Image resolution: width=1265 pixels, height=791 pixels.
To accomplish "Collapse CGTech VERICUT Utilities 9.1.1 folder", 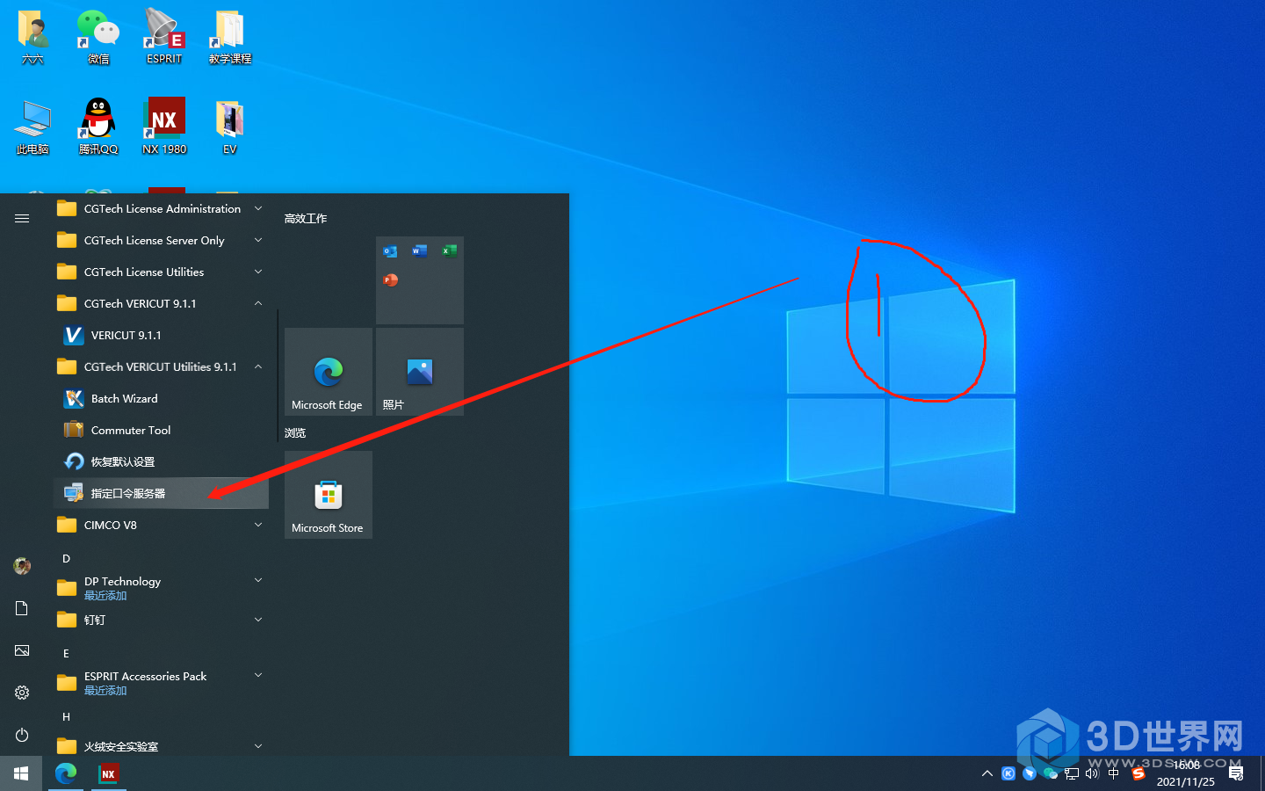I will click(x=161, y=366).
